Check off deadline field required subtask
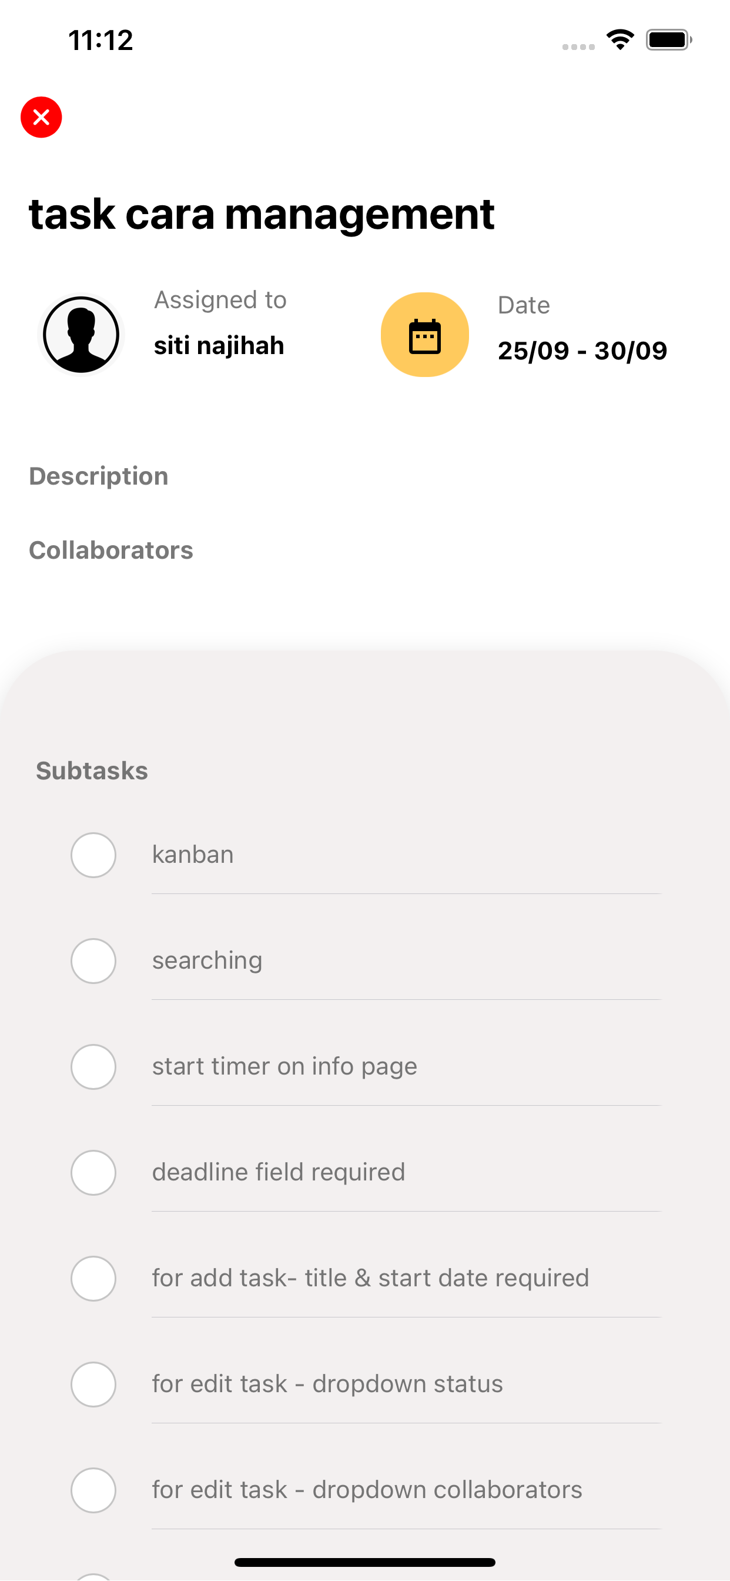 pyautogui.click(x=93, y=1173)
